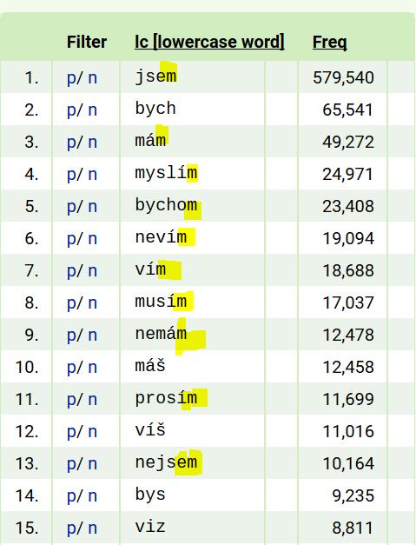Click negative filter 'n' in the viz row

[92, 528]
